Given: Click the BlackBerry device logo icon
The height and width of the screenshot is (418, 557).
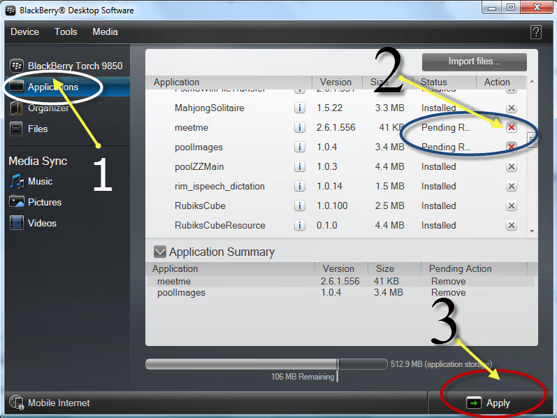Looking at the screenshot, I should point(16,66).
